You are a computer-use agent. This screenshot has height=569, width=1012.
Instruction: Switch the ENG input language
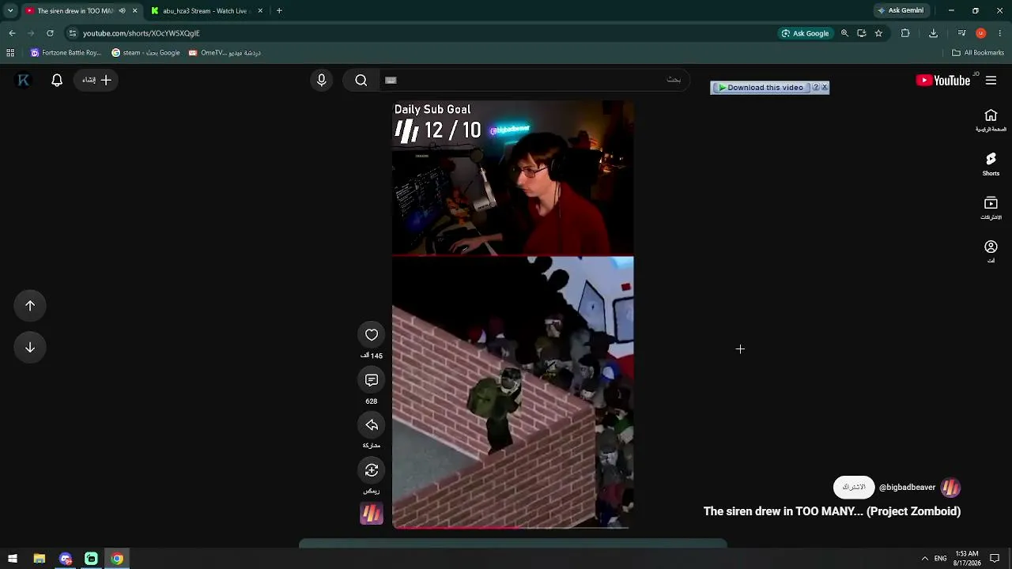pos(940,559)
